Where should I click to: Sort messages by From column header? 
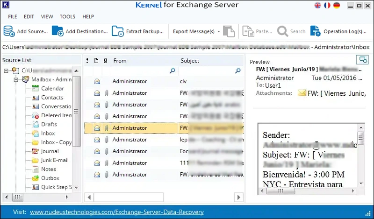pos(120,61)
